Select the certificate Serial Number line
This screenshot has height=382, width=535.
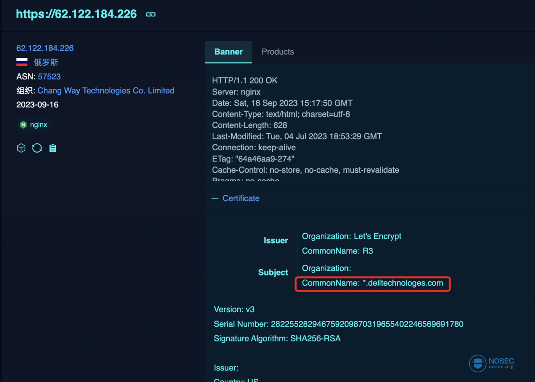[x=338, y=324]
